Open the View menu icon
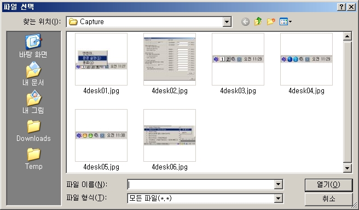 [286, 21]
